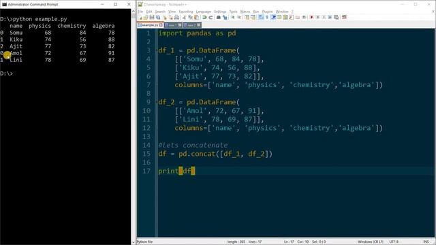The height and width of the screenshot is (245, 436).
Task: Click the UTF-8 encoding status field
Action: click(x=394, y=242)
